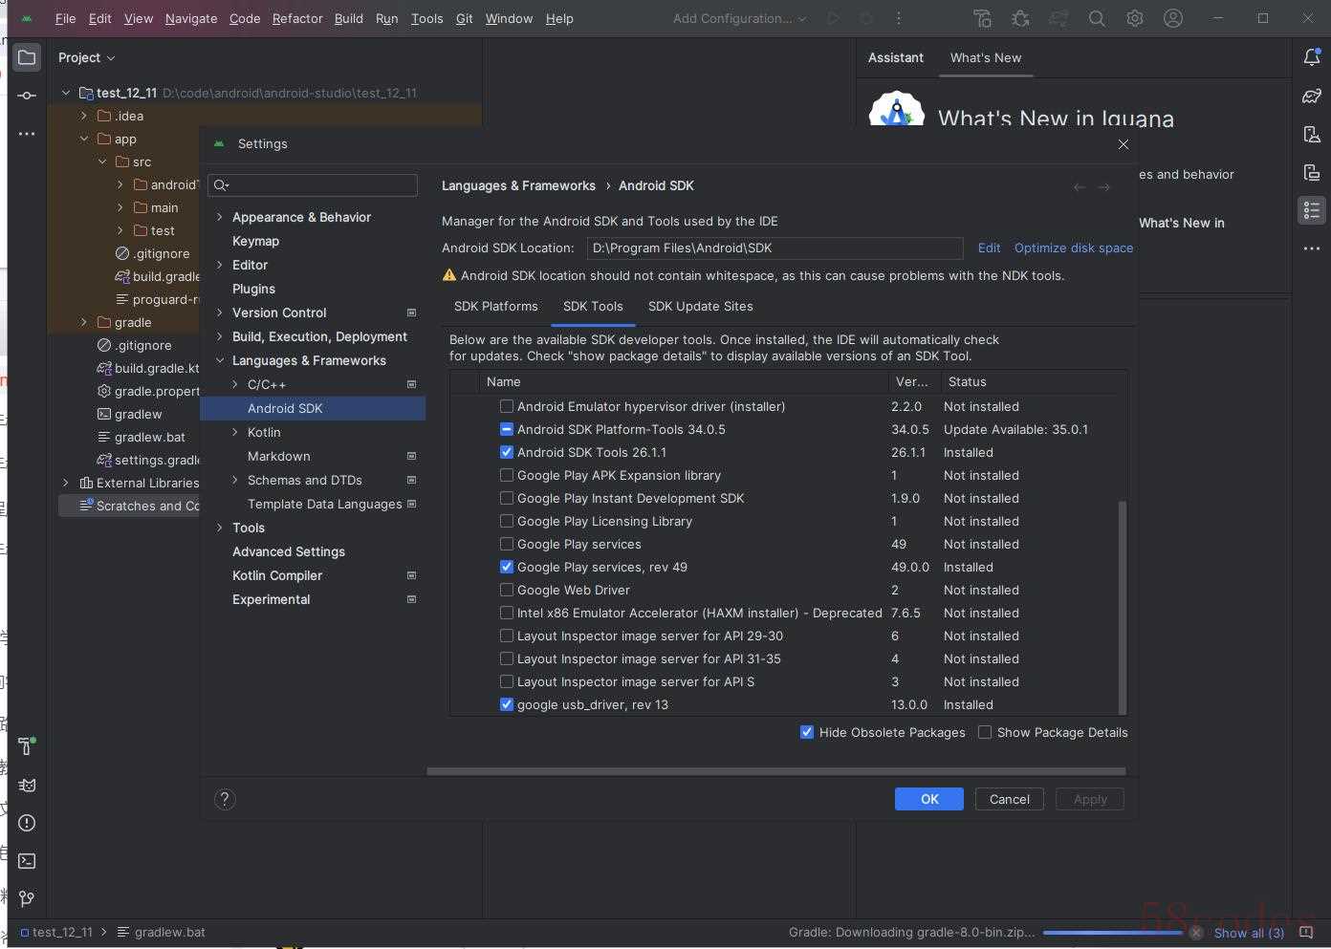The image size is (1331, 949).
Task: Uncheck Android SDK Tools 26.1.1
Action: tap(507, 452)
